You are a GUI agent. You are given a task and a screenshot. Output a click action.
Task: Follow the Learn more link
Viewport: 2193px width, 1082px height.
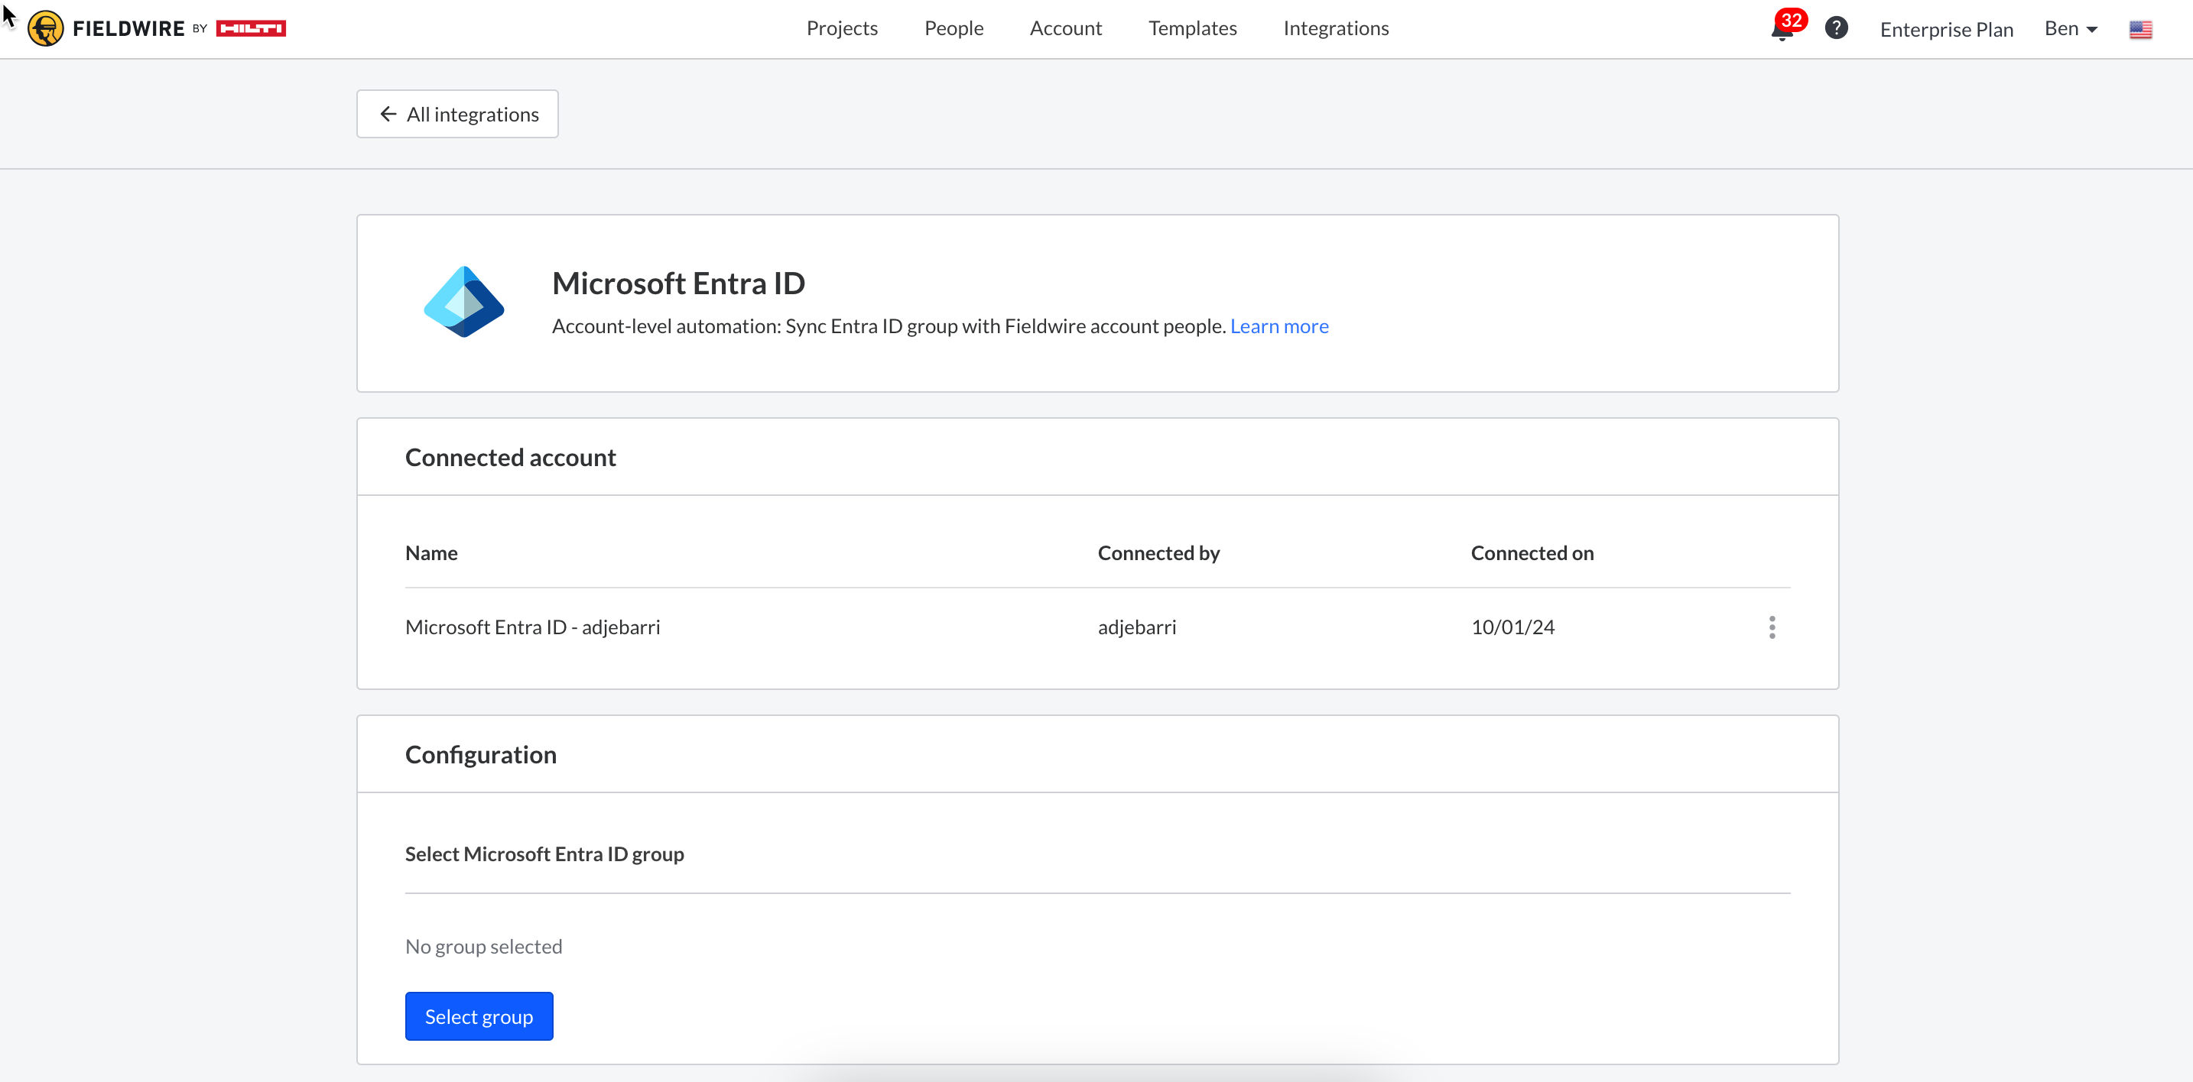(1278, 326)
